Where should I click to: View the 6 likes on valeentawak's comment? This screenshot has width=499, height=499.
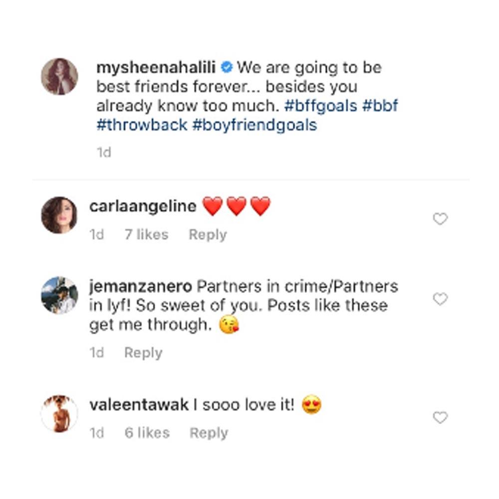(x=147, y=433)
